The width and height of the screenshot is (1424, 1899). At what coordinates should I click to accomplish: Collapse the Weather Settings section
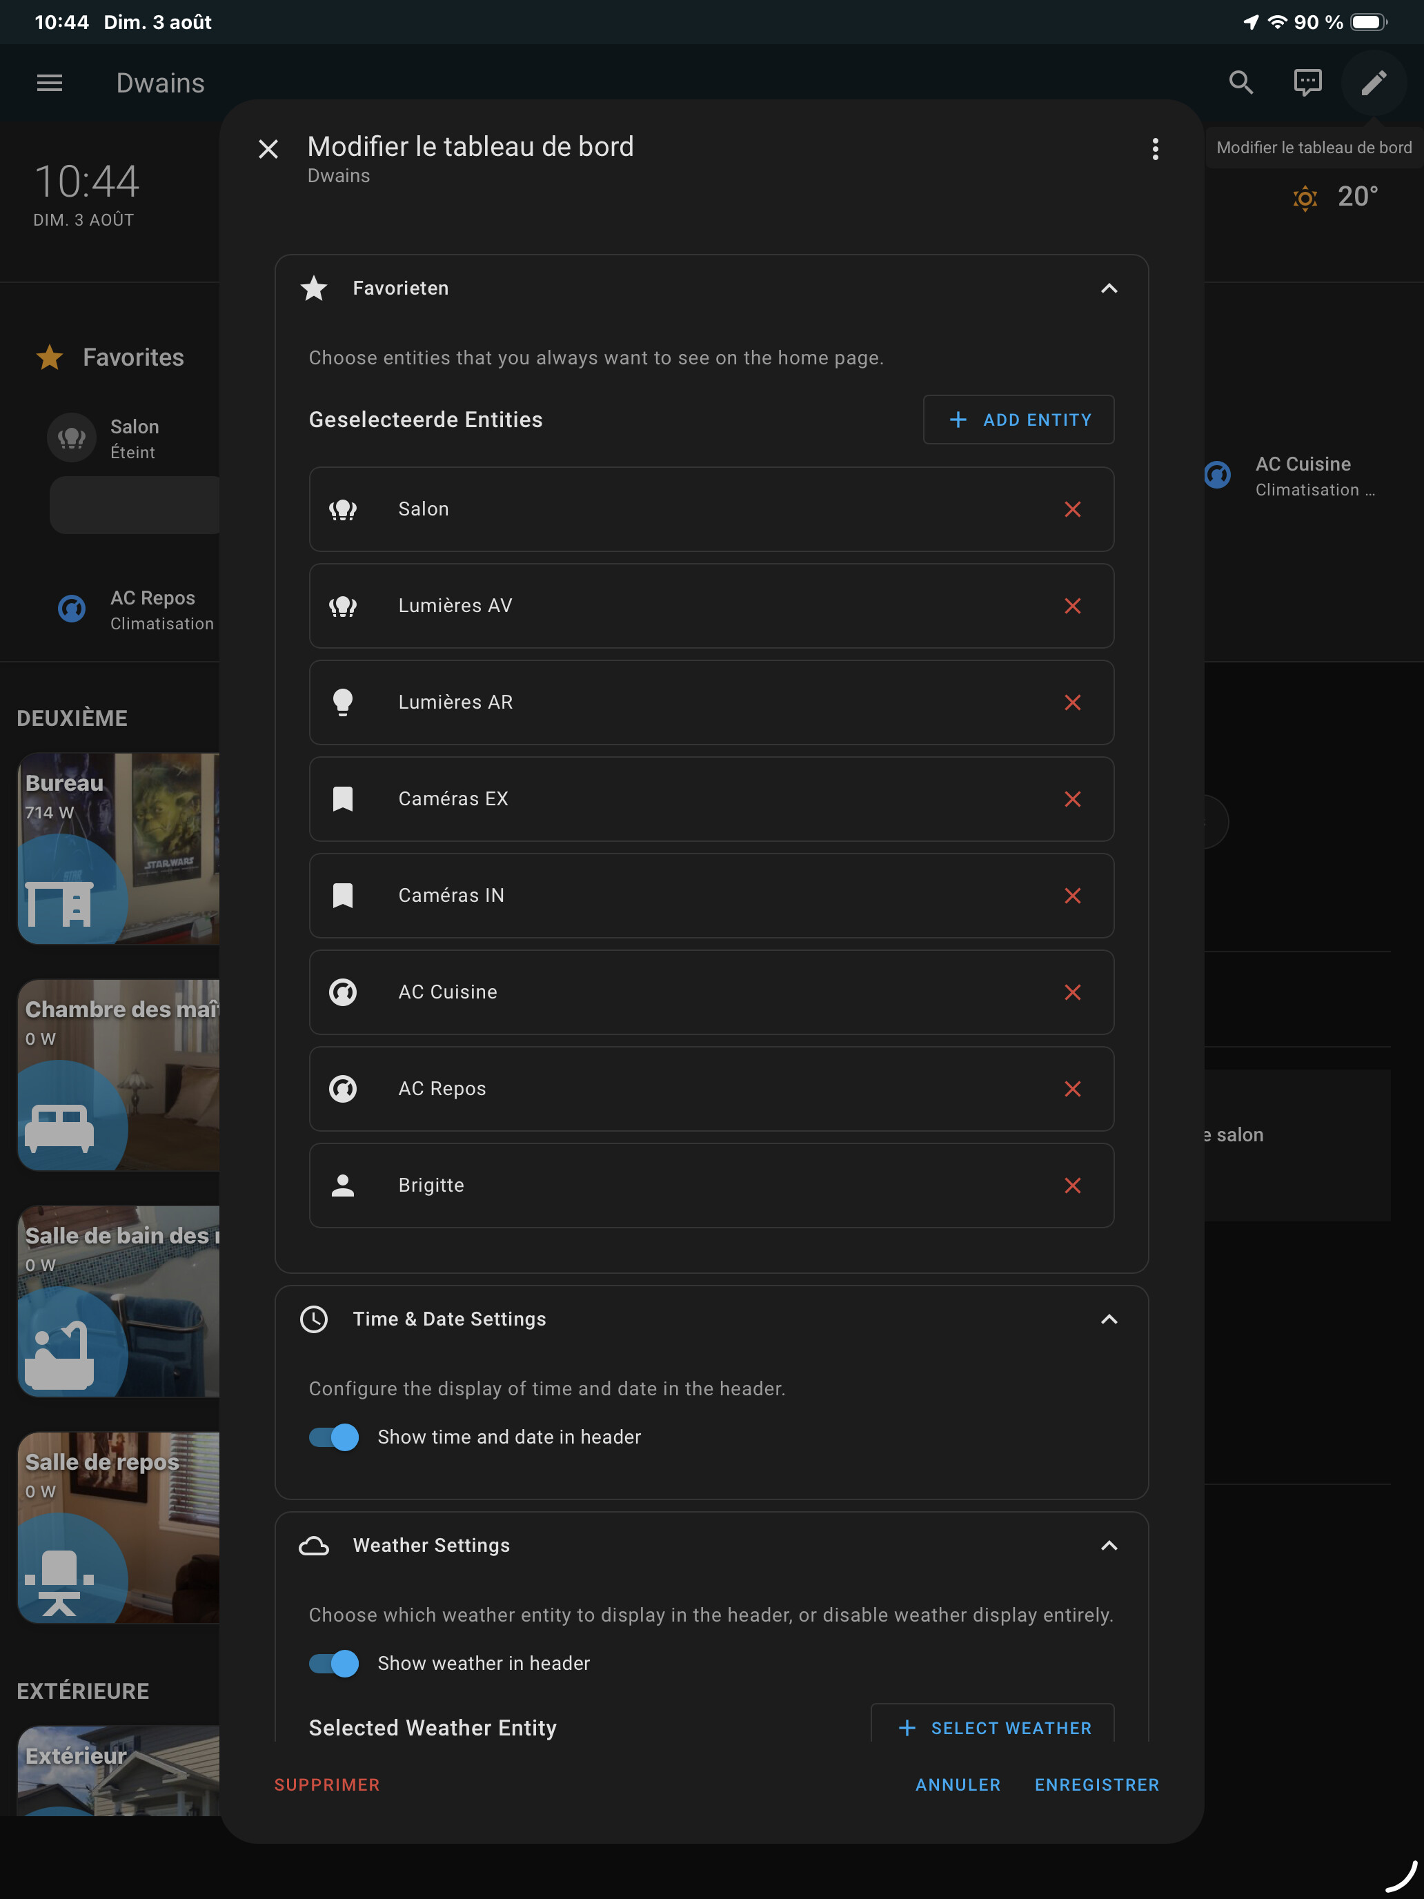click(1109, 1546)
